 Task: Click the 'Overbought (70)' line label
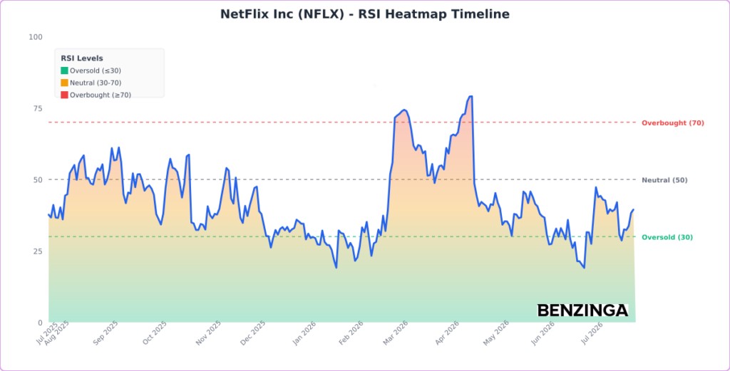pos(673,122)
